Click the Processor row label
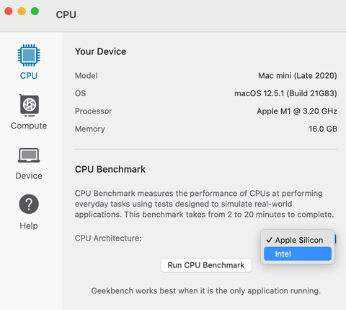 [x=93, y=111]
